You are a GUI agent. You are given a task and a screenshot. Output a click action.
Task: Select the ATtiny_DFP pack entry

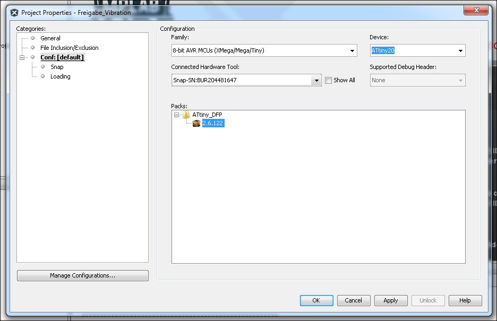click(207, 115)
